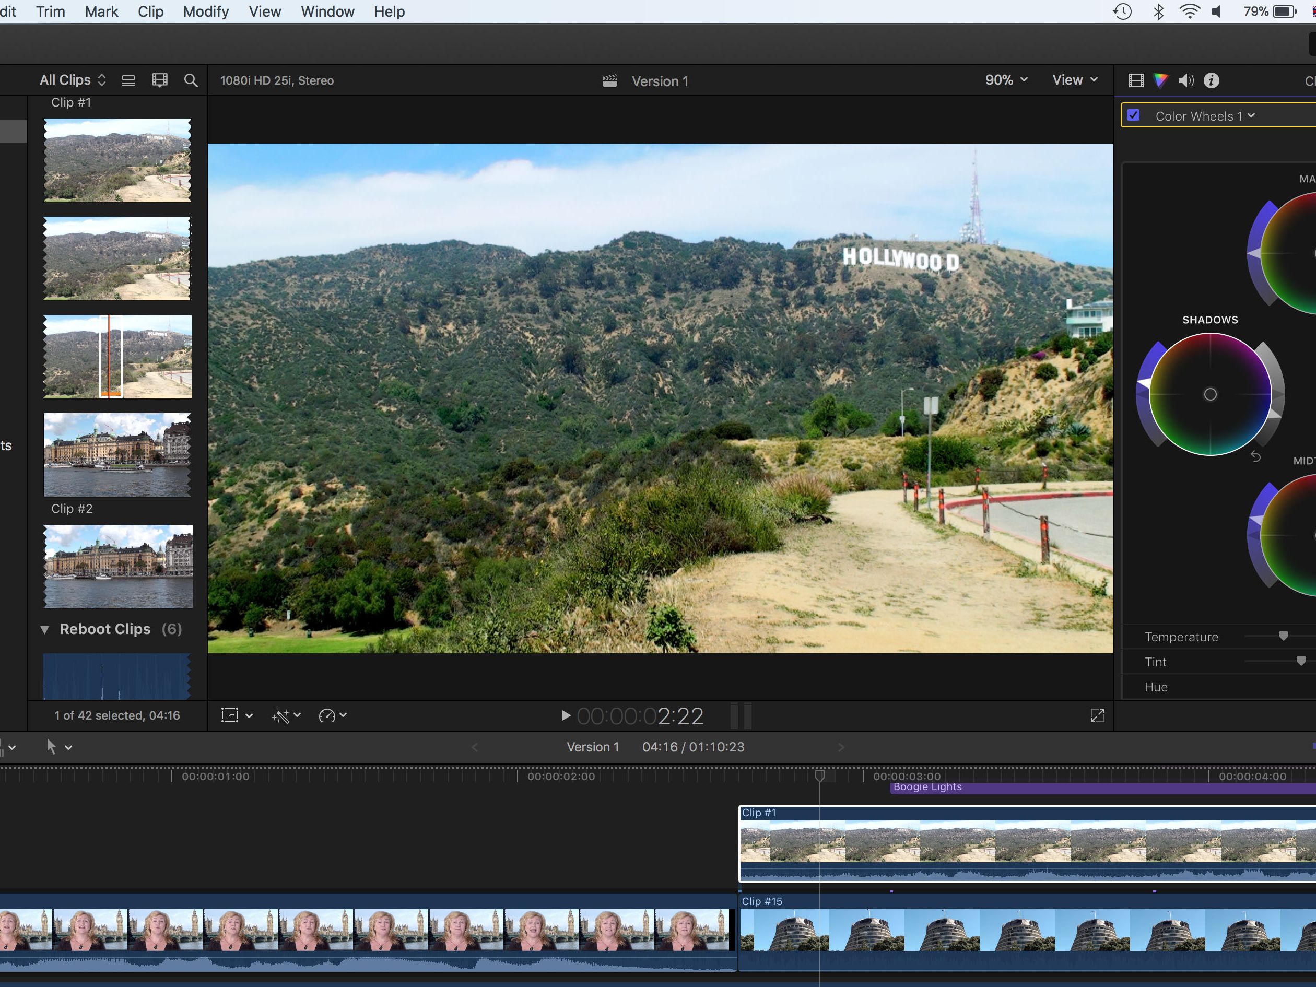Open the All Clips filter popup
Viewport: 1316px width, 987px height.
[73, 80]
